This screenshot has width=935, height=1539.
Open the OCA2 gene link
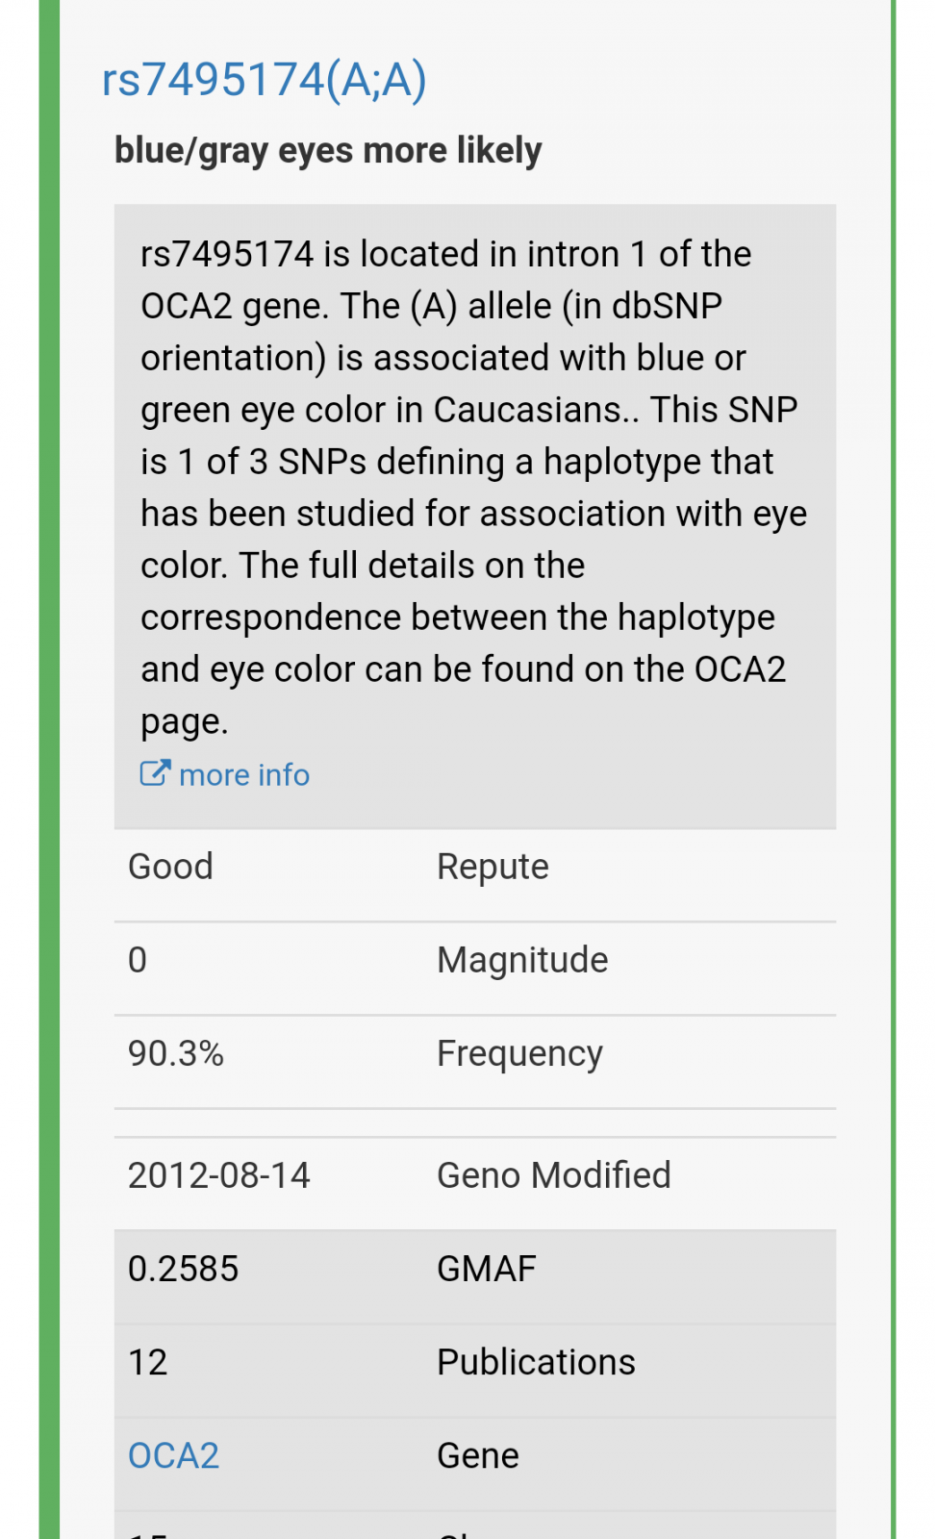pyautogui.click(x=174, y=1455)
